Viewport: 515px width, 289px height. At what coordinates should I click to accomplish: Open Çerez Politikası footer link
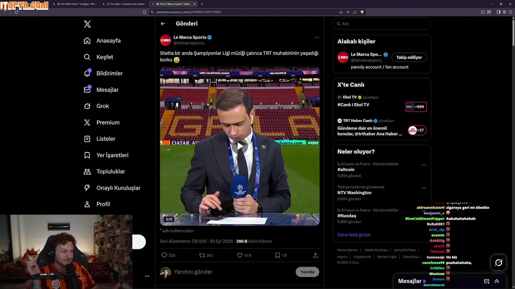tap(405, 250)
